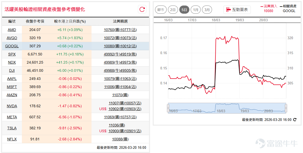Click NFLX change -2.68 (-2.84%)
Screen dimensions: 303x153
tap(70, 139)
